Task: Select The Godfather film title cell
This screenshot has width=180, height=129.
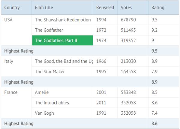Action: [62, 30]
